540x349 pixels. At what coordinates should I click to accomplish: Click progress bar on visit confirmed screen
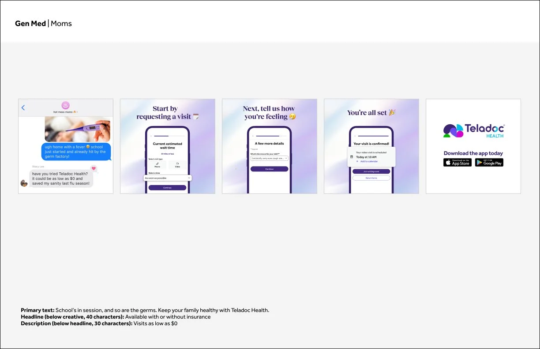[372, 136]
